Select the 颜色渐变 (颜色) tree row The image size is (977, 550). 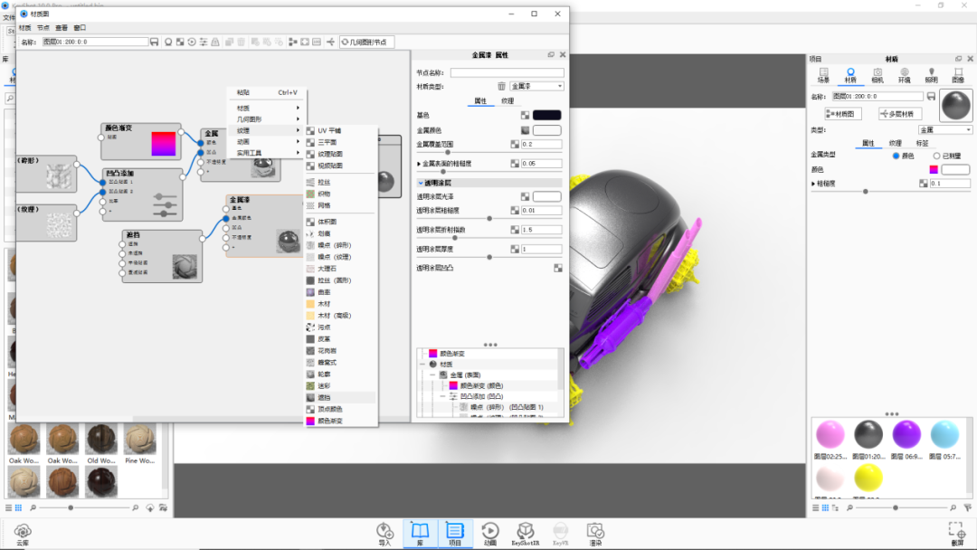click(x=481, y=385)
